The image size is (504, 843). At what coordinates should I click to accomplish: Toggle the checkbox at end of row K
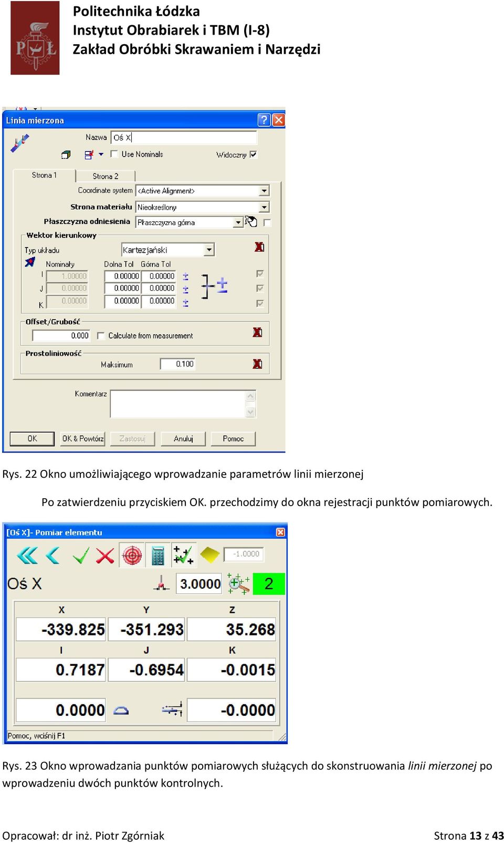coord(259,303)
